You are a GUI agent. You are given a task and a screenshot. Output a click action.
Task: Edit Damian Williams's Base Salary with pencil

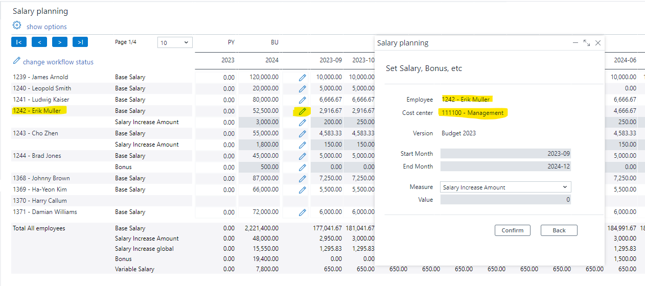302,212
